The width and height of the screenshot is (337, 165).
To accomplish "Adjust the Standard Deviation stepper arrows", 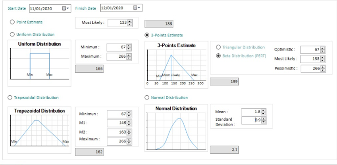I will (x=264, y=120).
